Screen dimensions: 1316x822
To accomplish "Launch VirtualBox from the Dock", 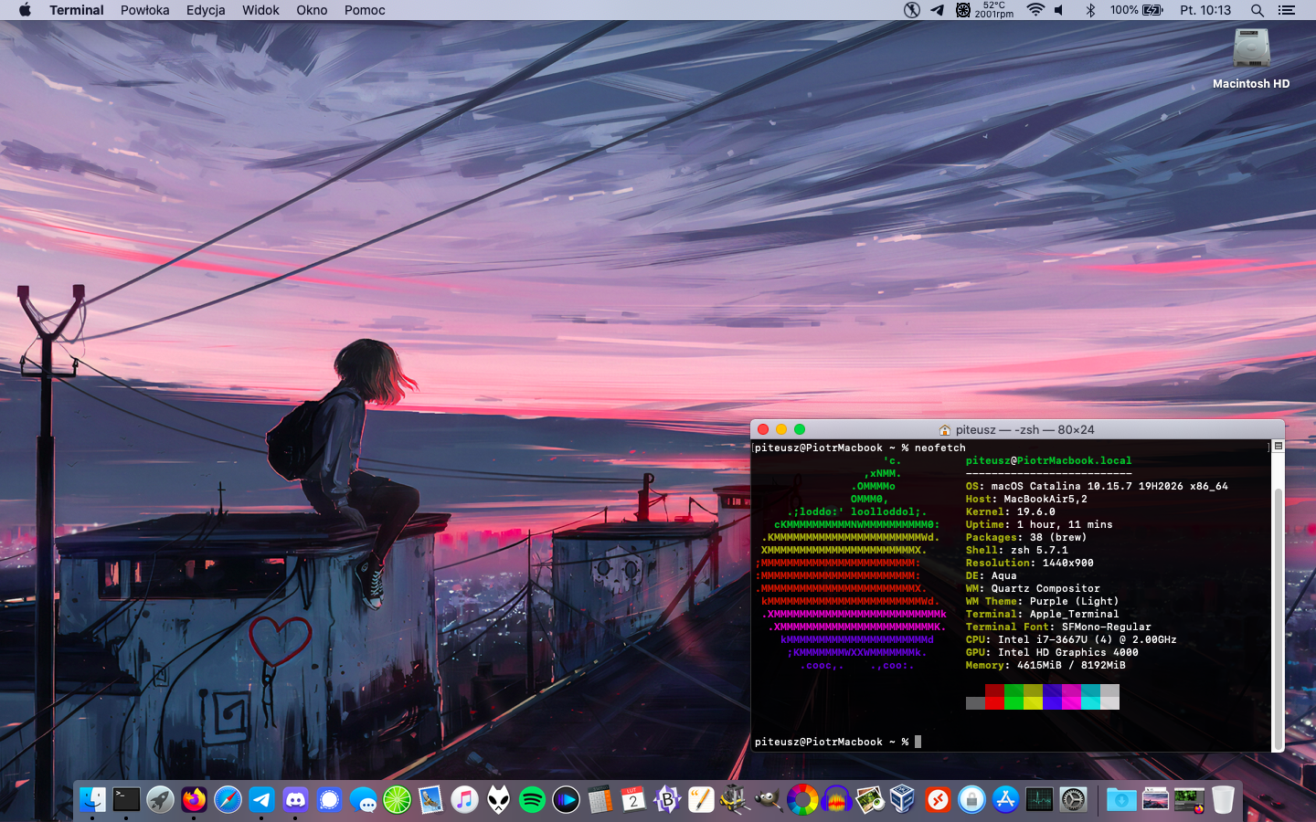I will (x=904, y=800).
